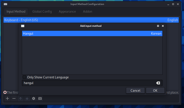This screenshot has width=184, height=108.
Task: Click the minus icon to remove input method
Action: coord(14,99)
